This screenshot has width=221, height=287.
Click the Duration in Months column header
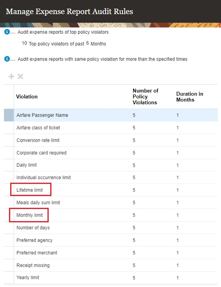pos(190,96)
